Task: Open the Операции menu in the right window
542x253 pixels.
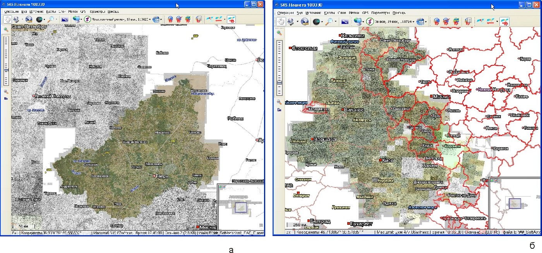Action: tap(286, 13)
